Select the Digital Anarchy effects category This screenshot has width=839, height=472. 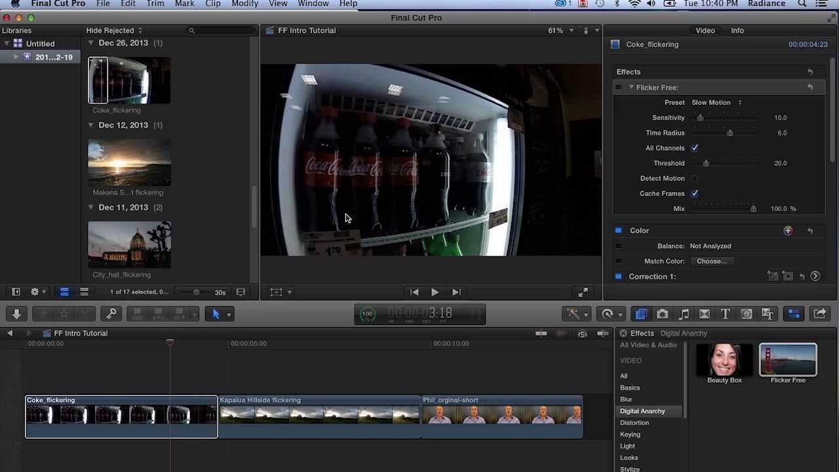[642, 411]
